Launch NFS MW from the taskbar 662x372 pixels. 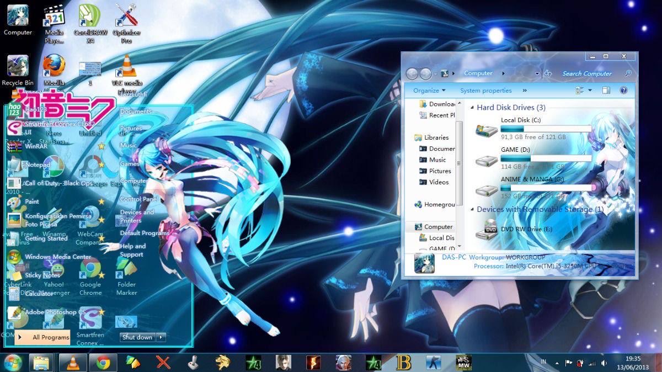click(x=463, y=363)
